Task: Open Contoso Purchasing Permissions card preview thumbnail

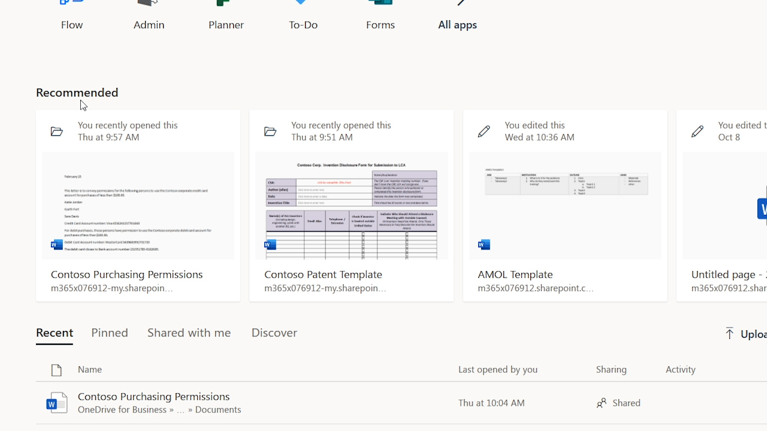Action: (x=138, y=206)
